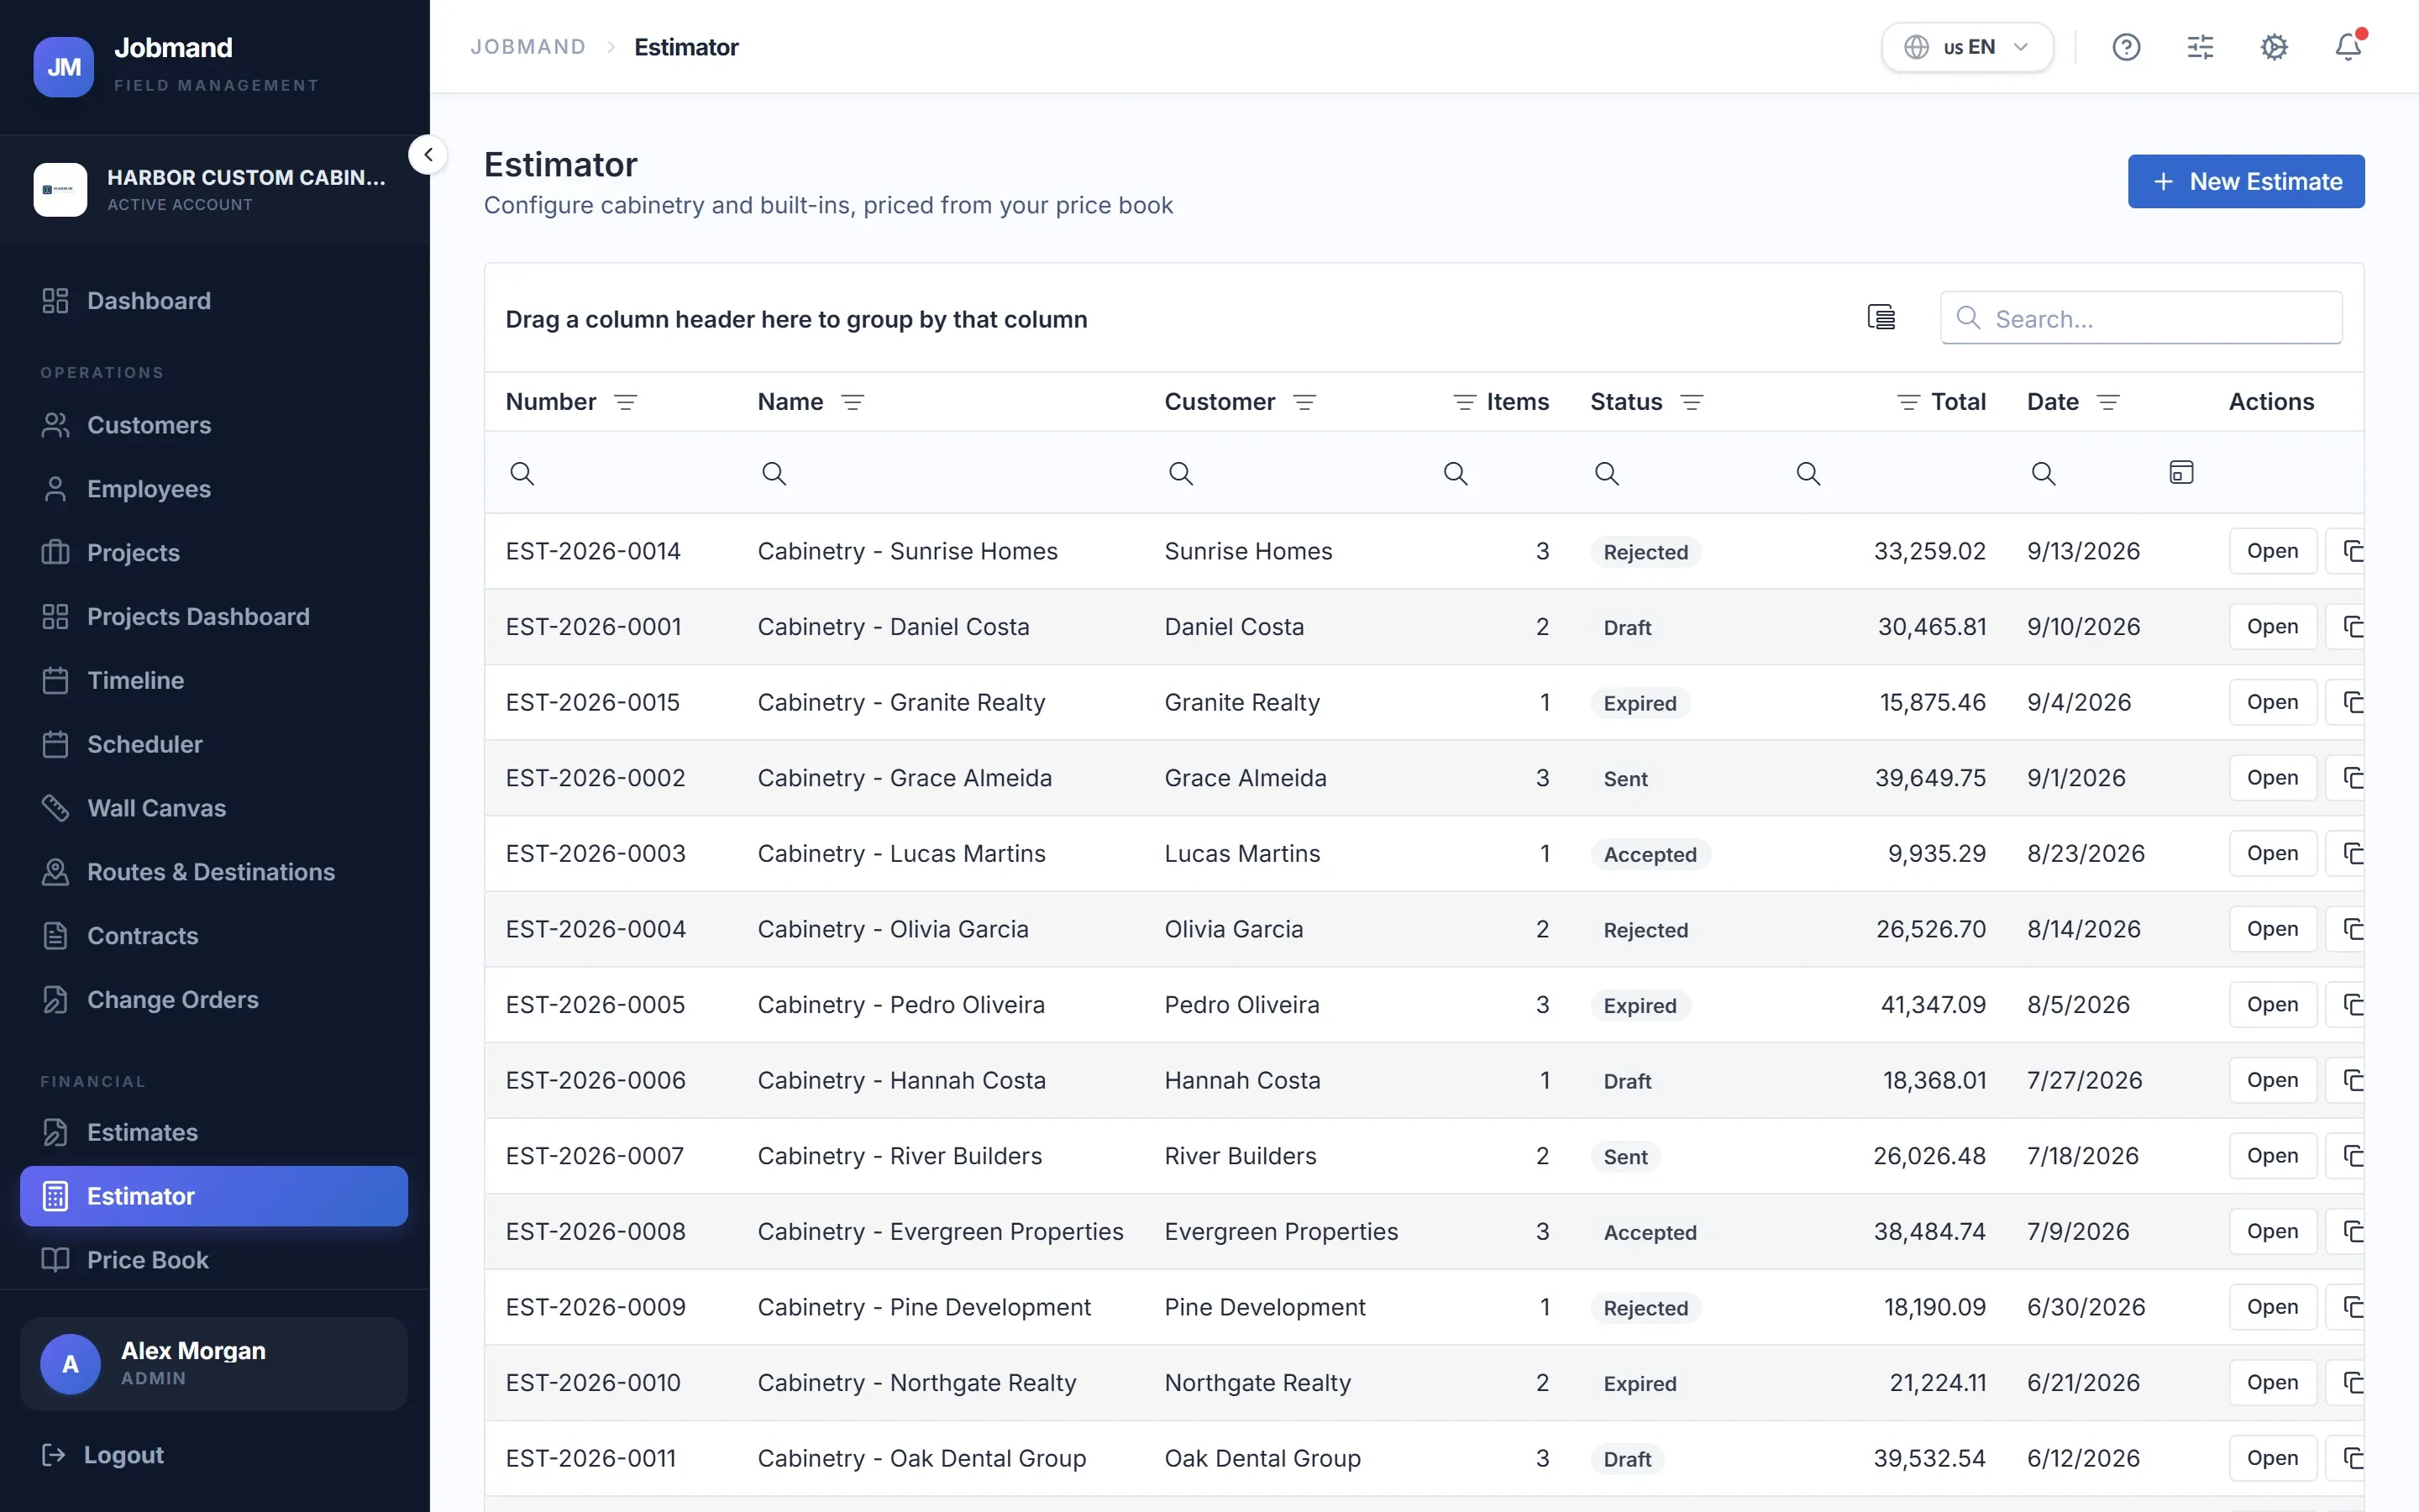Click the Items filter row search icon

[x=1456, y=473]
